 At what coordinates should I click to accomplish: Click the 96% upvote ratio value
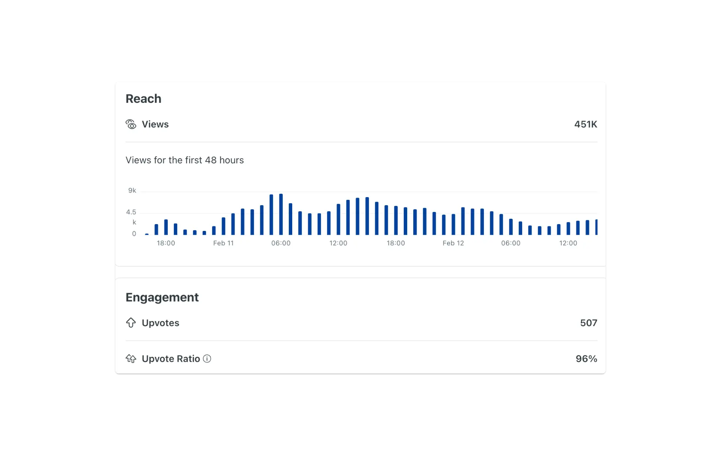tap(586, 359)
